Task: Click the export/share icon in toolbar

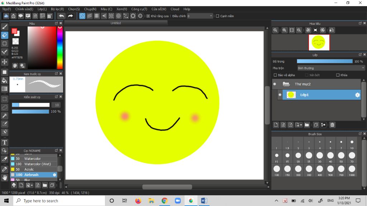Action: click(13, 16)
